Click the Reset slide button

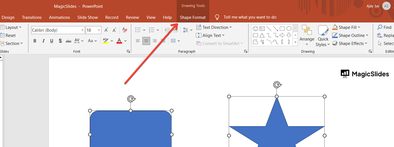tap(8, 36)
